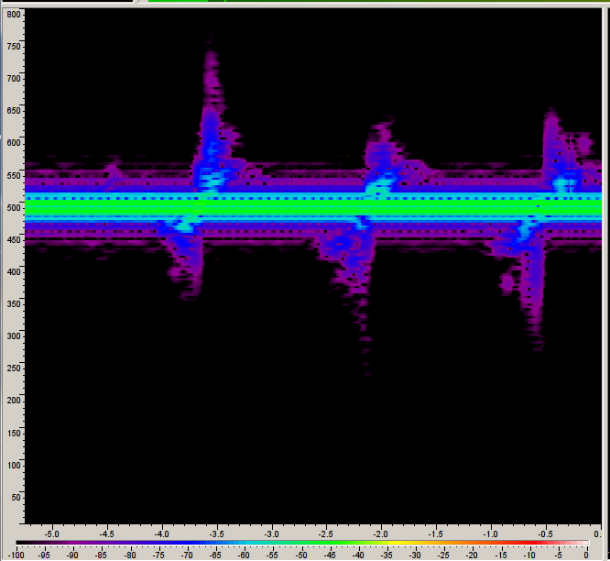The width and height of the screenshot is (610, 561).
Task: Click the -25 value on the color scale
Action: coord(443,555)
